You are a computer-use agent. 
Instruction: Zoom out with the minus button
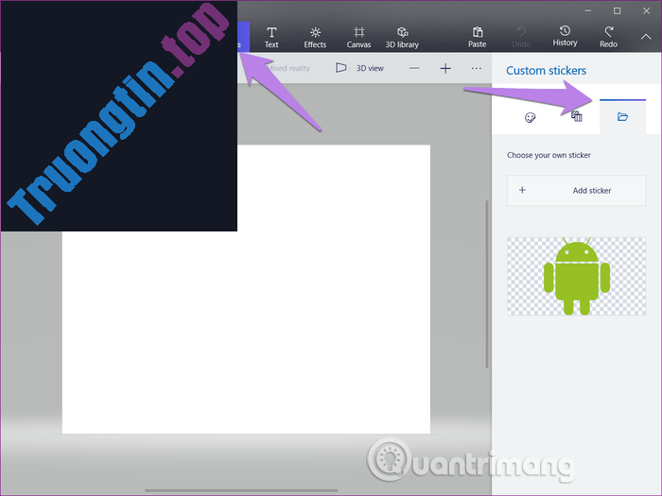[x=414, y=68]
